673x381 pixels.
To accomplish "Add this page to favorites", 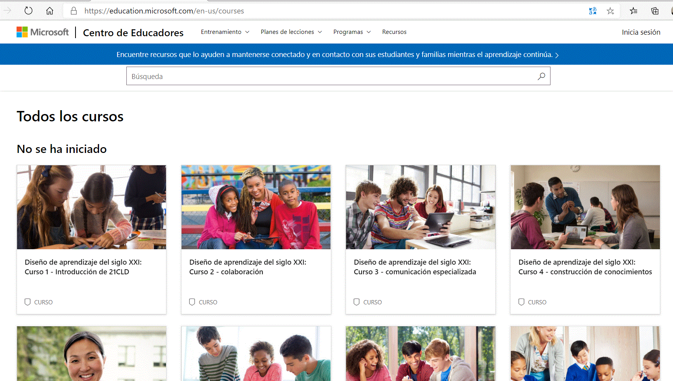I will 611,11.
